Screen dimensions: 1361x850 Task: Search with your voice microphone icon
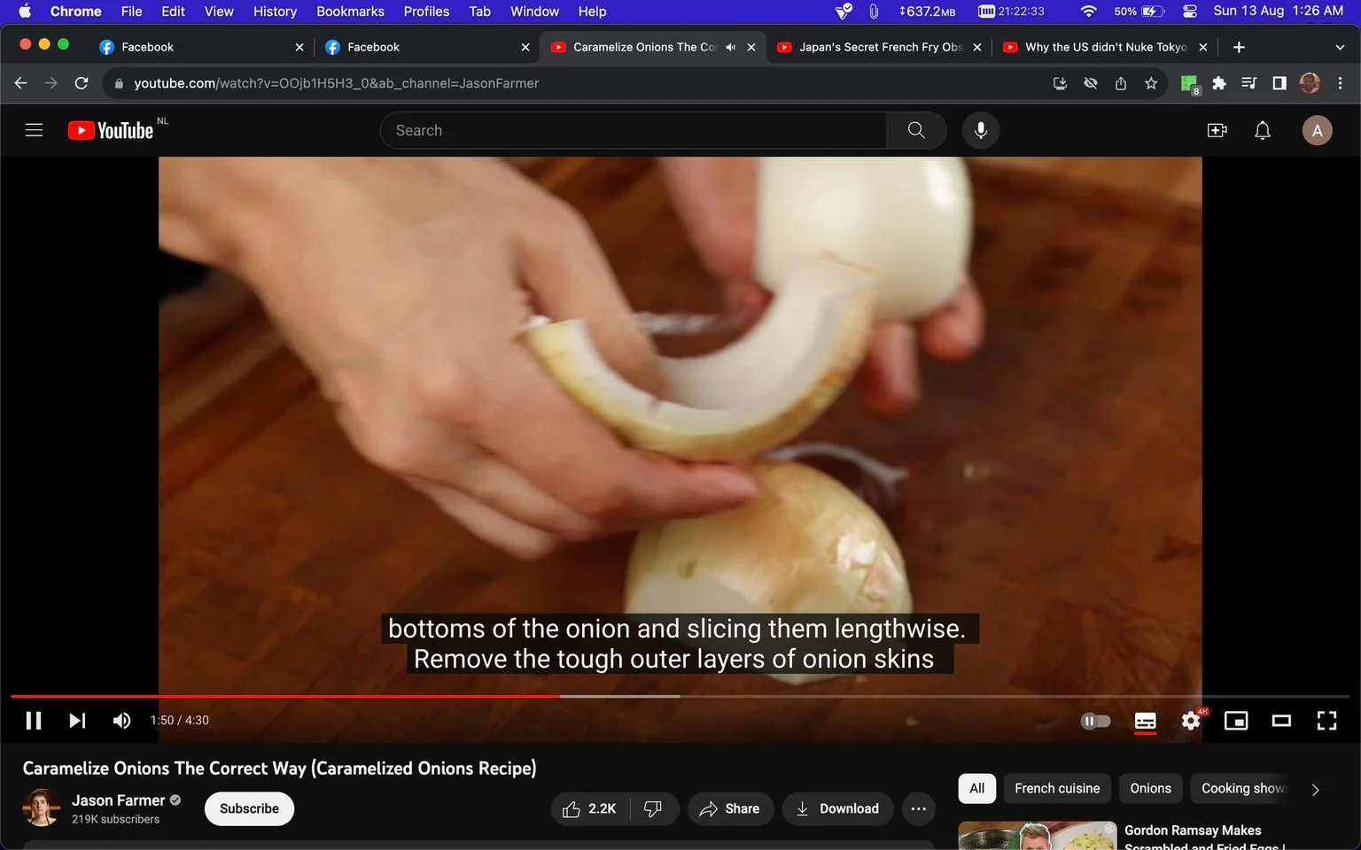point(981,130)
